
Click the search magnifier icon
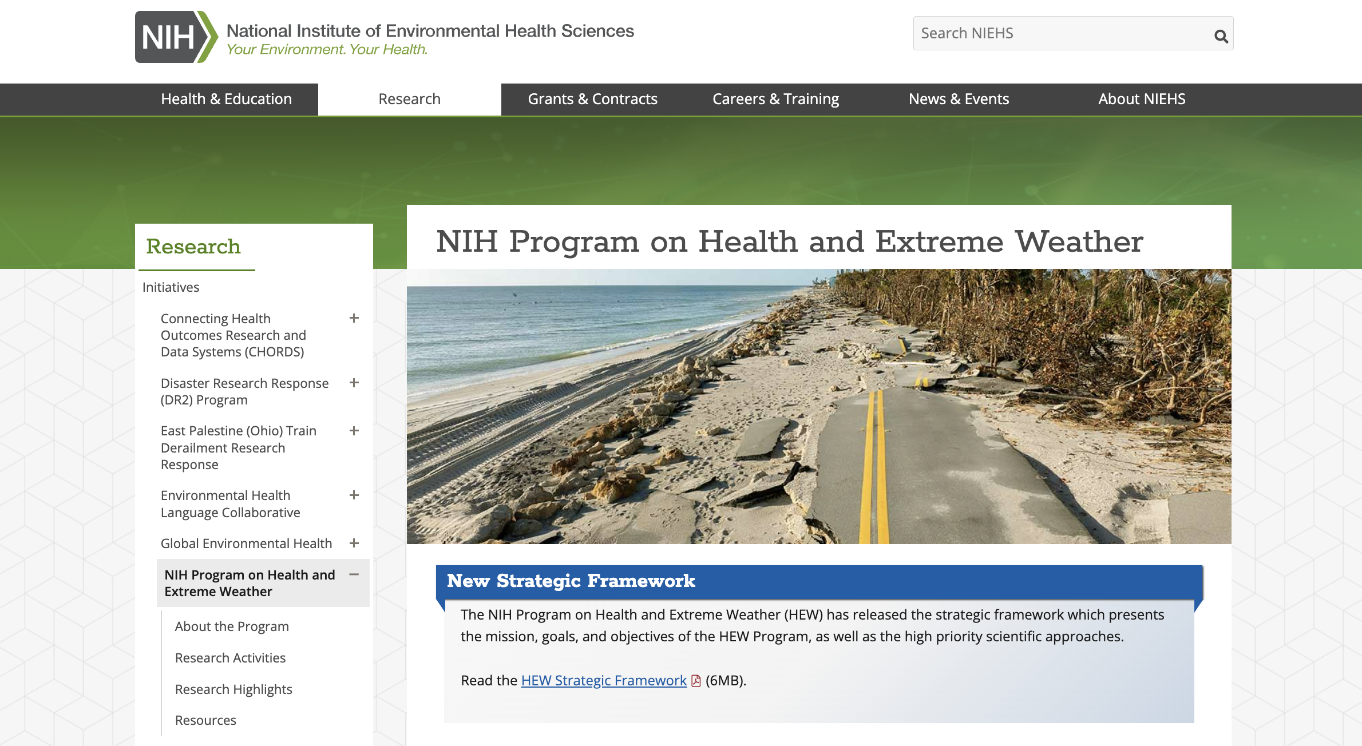[1221, 36]
